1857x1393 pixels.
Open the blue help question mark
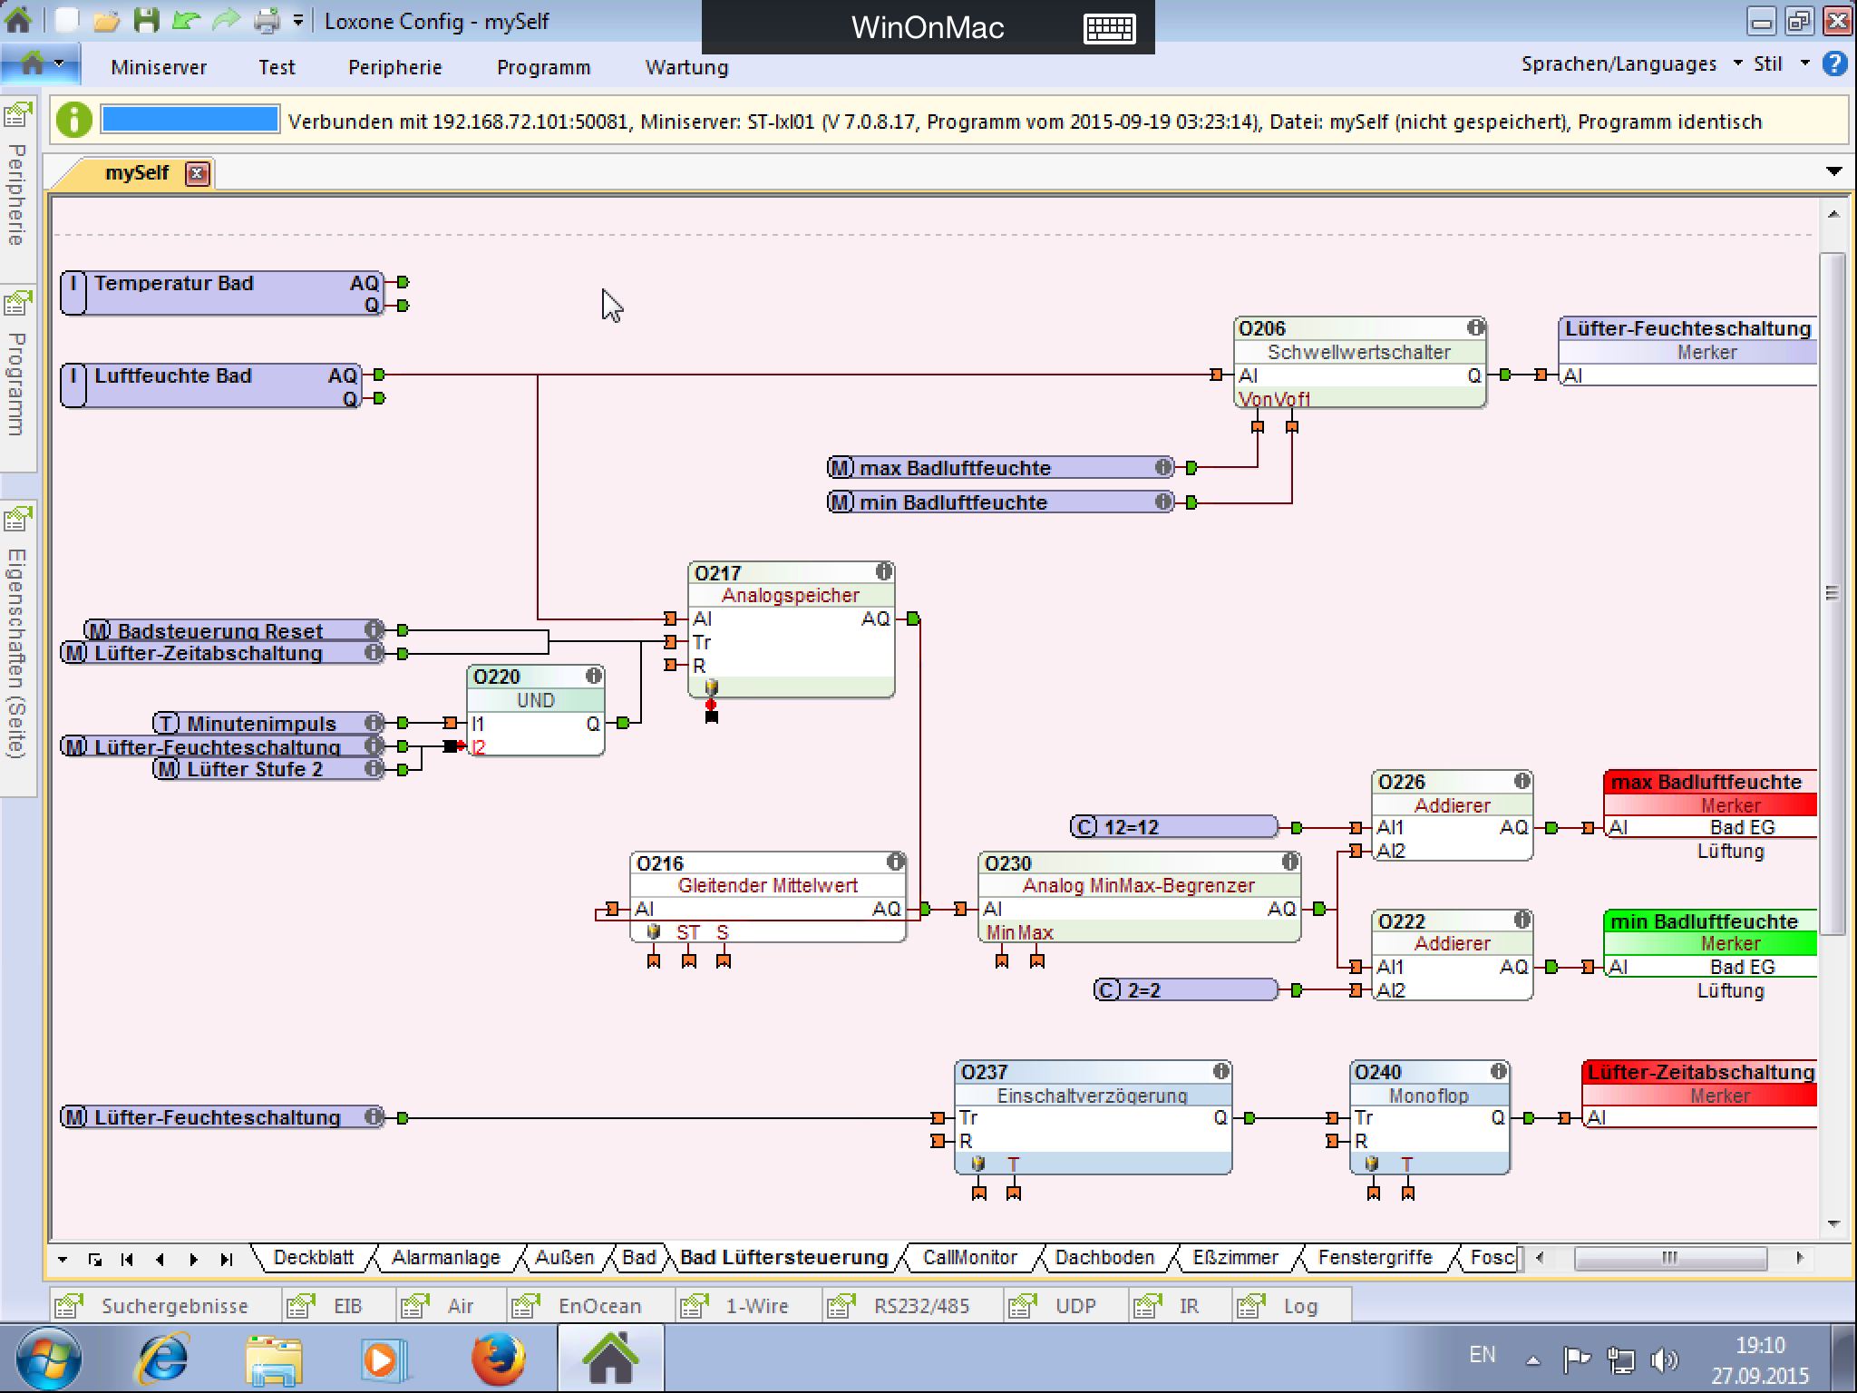(x=1834, y=64)
